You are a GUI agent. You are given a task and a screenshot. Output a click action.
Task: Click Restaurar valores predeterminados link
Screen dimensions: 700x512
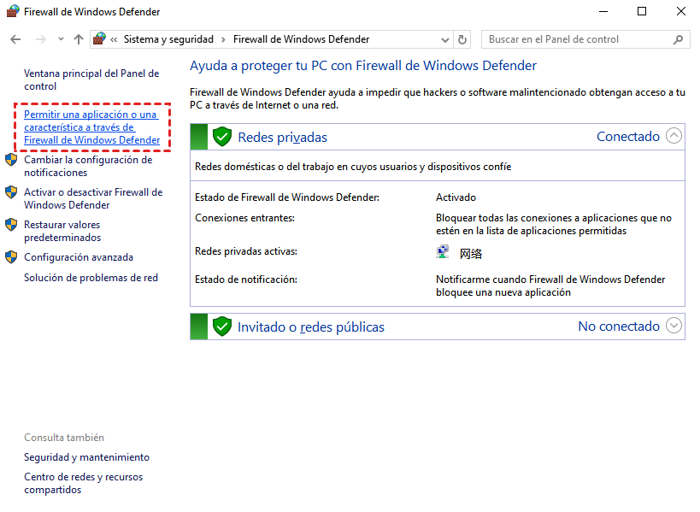click(x=62, y=231)
